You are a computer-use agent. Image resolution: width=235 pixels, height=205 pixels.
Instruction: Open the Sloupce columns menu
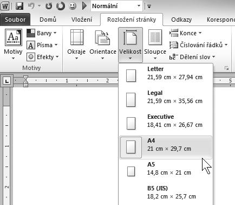pos(155,44)
